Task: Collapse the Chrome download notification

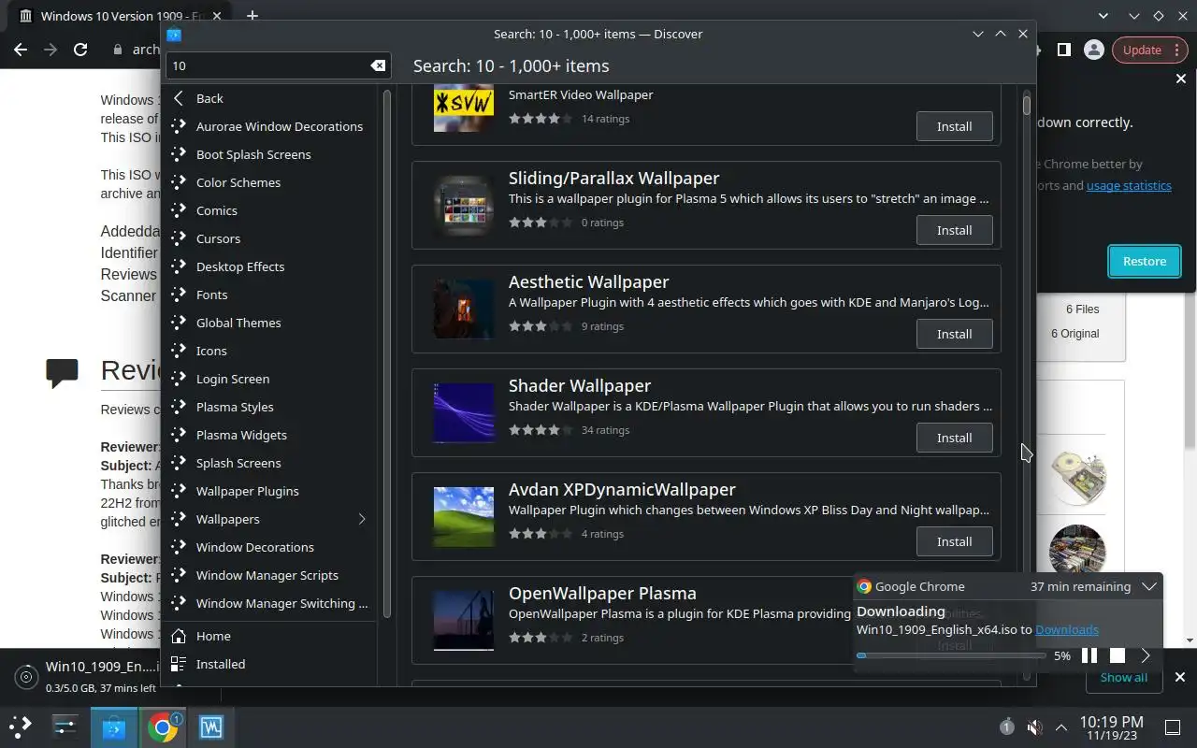Action: tap(1149, 586)
